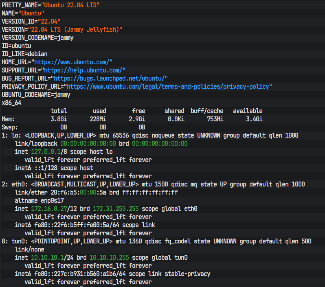This screenshot has height=287, width=325.
Task: Click the UBUNTU_CODENAME=jammy line
Action: pos(36,95)
